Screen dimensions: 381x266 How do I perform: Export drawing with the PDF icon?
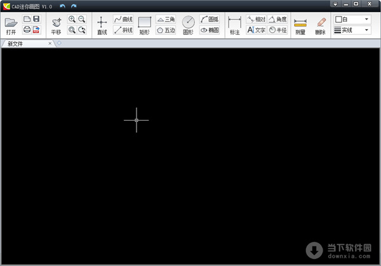tap(36, 30)
